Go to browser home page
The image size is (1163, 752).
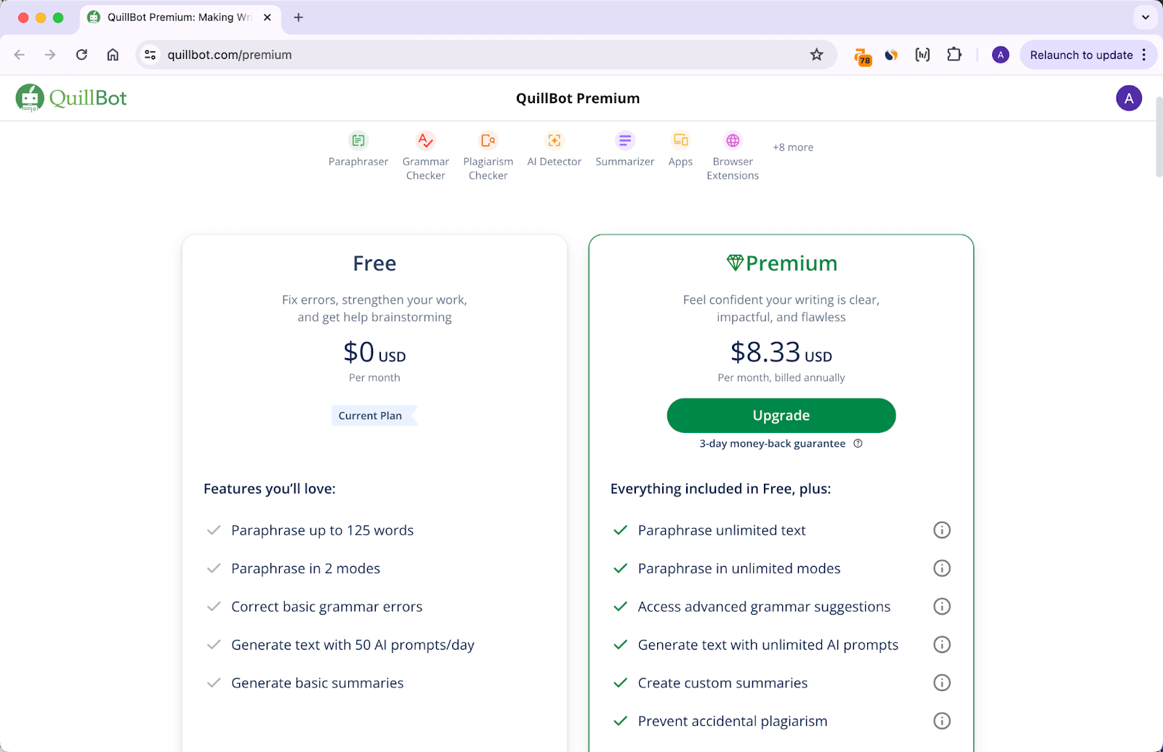click(x=113, y=54)
